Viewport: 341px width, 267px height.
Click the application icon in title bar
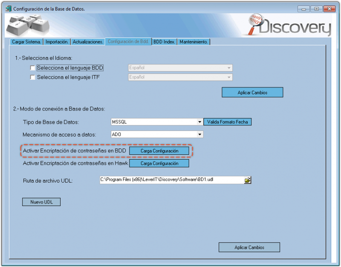pyautogui.click(x=9, y=9)
